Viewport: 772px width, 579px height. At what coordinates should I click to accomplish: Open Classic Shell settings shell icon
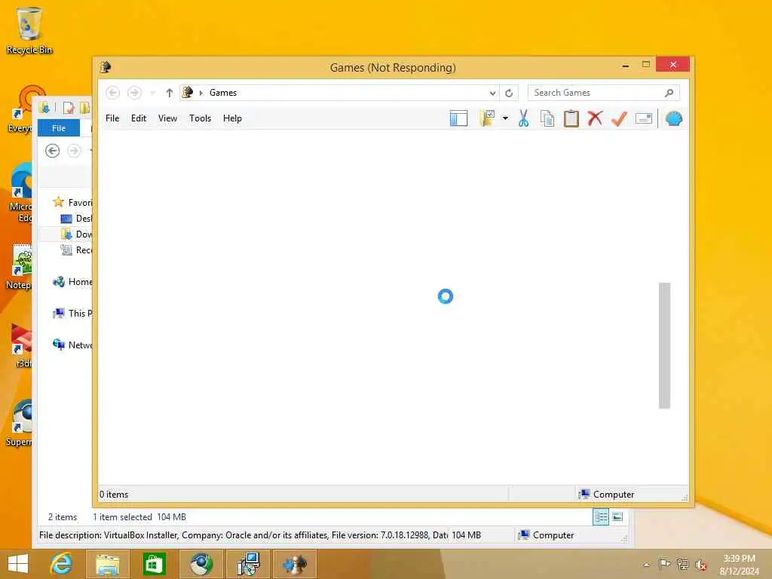673,118
